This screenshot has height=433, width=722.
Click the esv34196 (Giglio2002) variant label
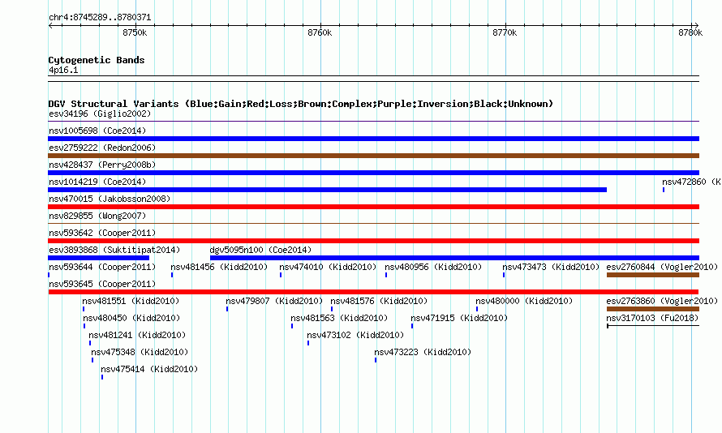click(x=100, y=114)
